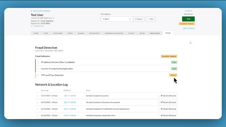This screenshot has height=127, width=226.
Task: Click the Medium badge on VPN detection row
Action: pos(173,75)
